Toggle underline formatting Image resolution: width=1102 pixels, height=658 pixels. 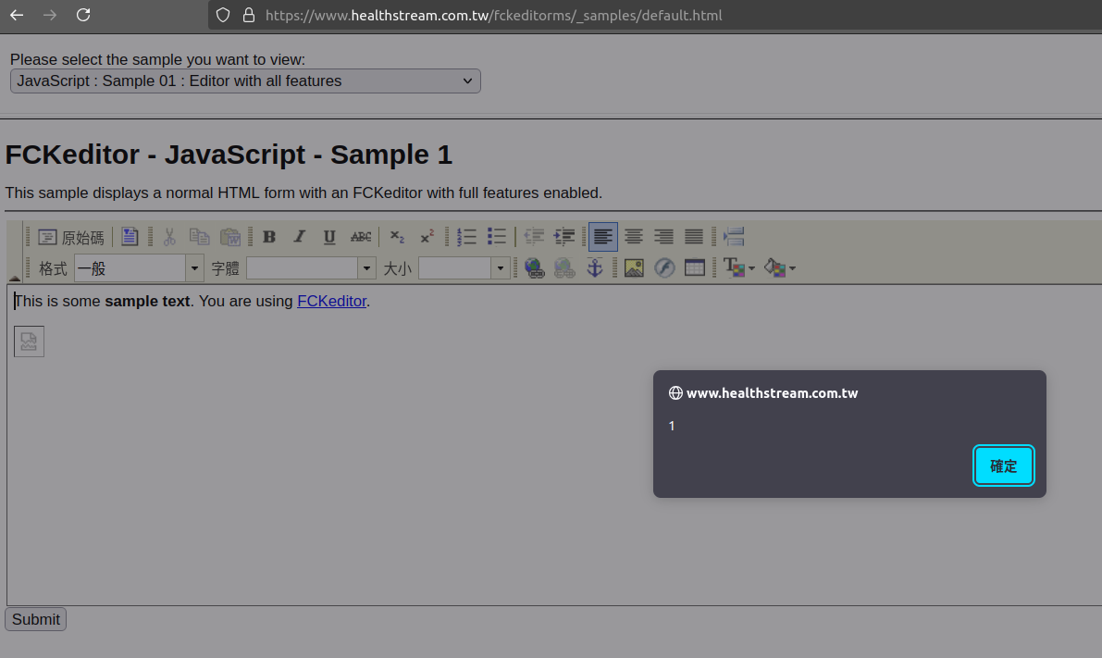[328, 237]
